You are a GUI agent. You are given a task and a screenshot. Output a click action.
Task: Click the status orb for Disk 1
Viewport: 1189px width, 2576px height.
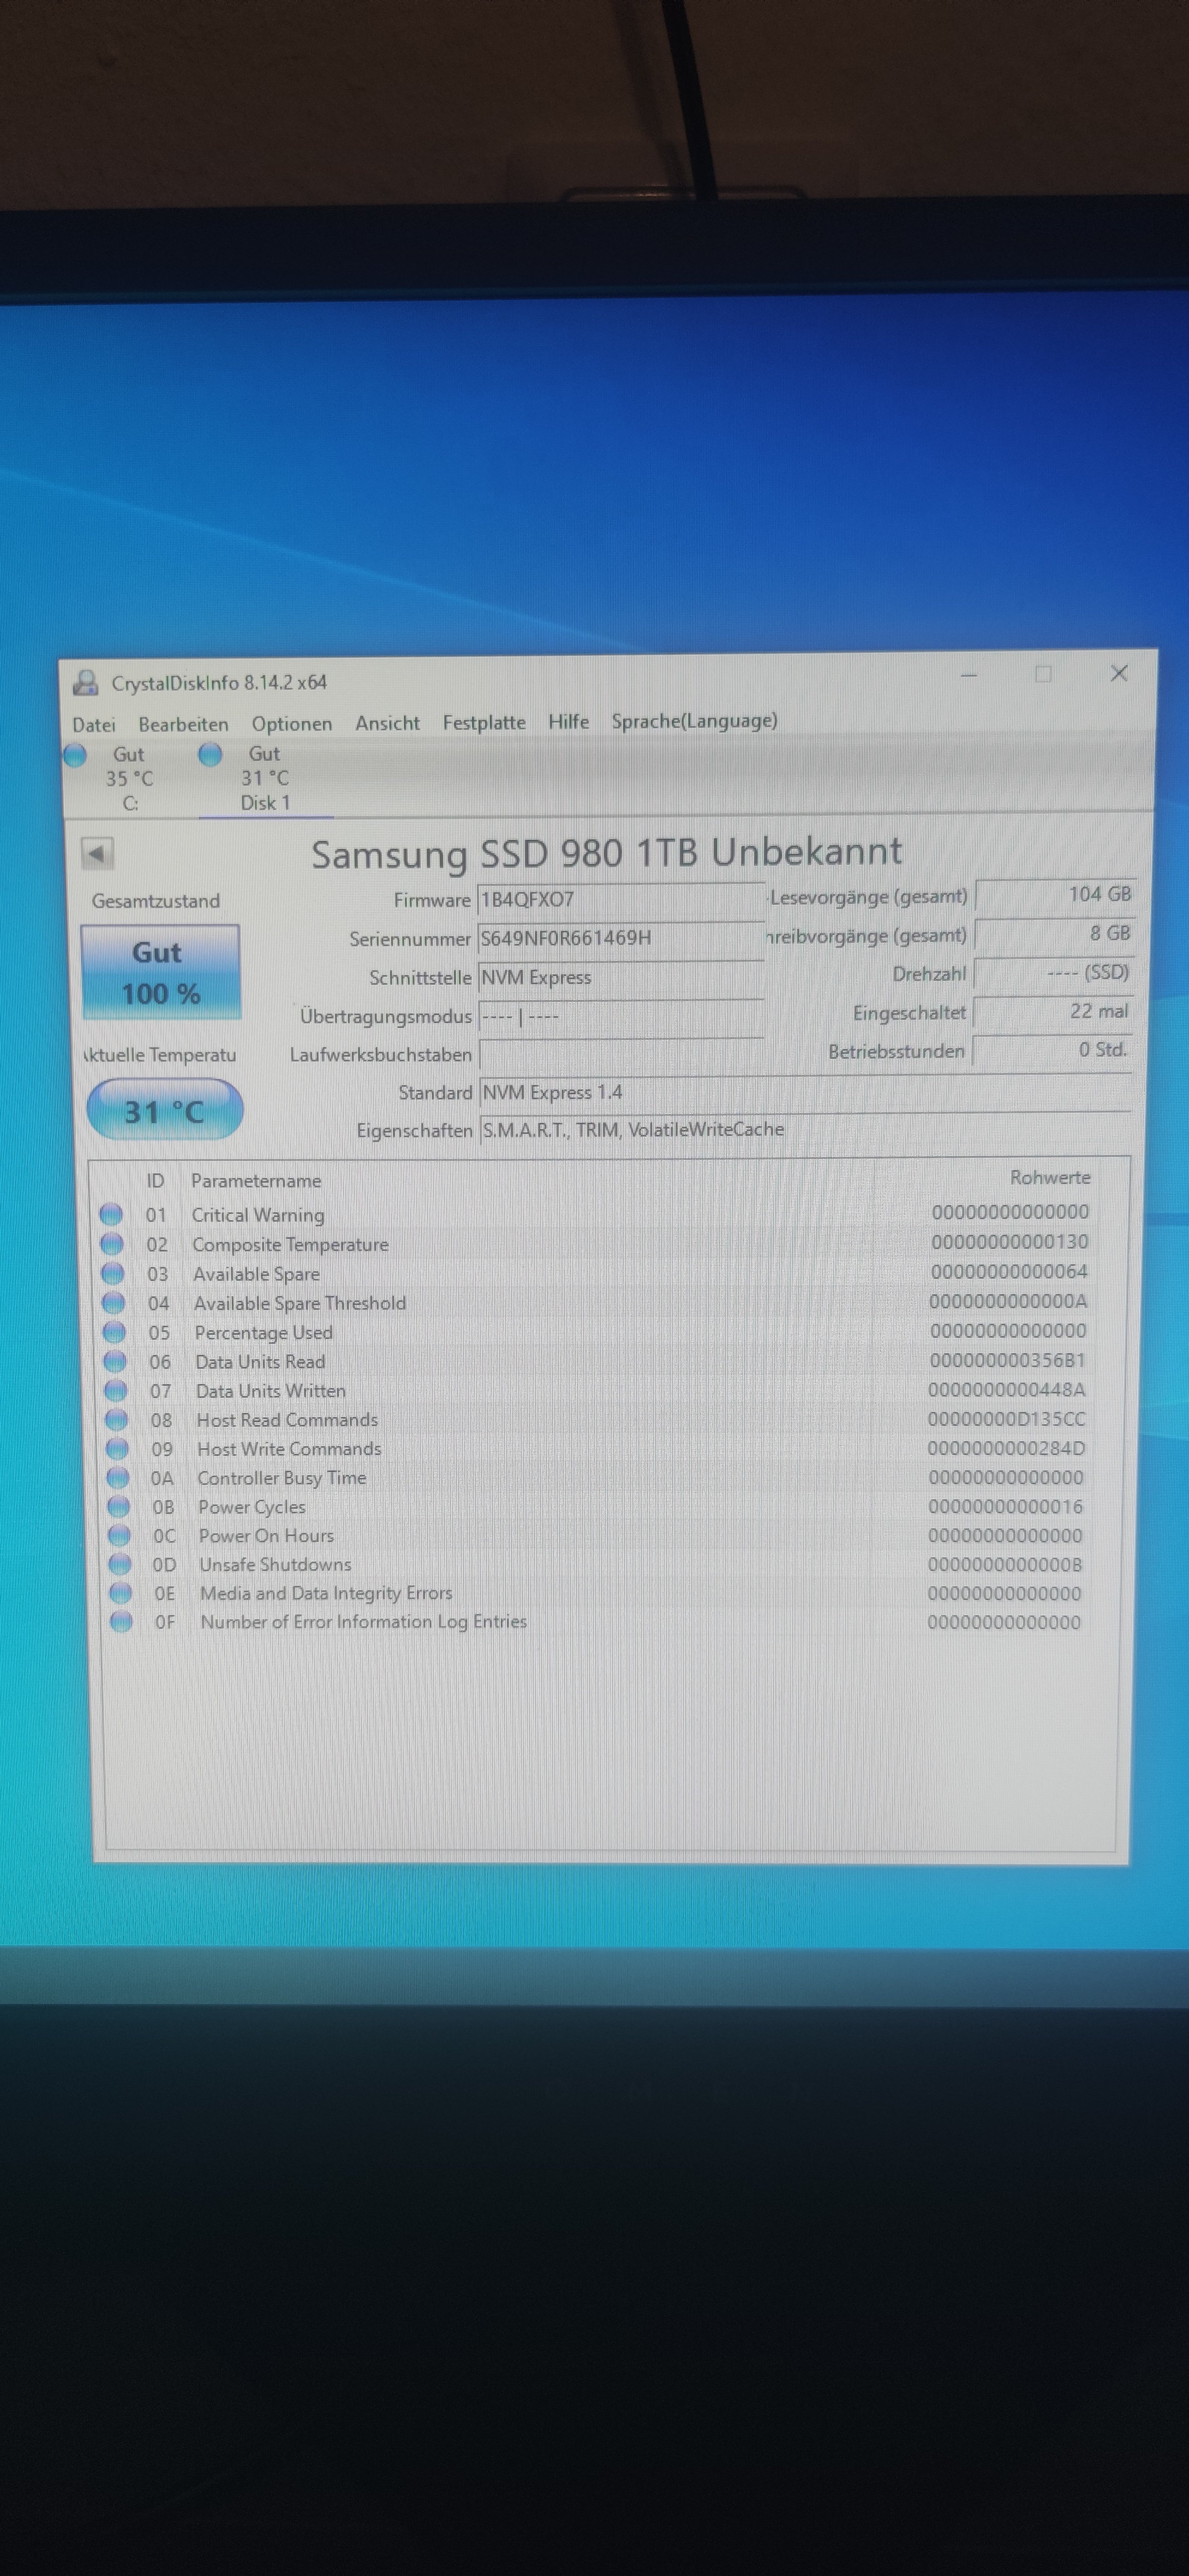[210, 754]
